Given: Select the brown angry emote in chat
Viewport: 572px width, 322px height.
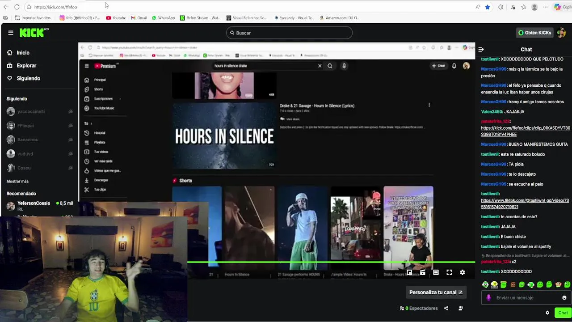Looking at the screenshot, I should tap(513, 284).
